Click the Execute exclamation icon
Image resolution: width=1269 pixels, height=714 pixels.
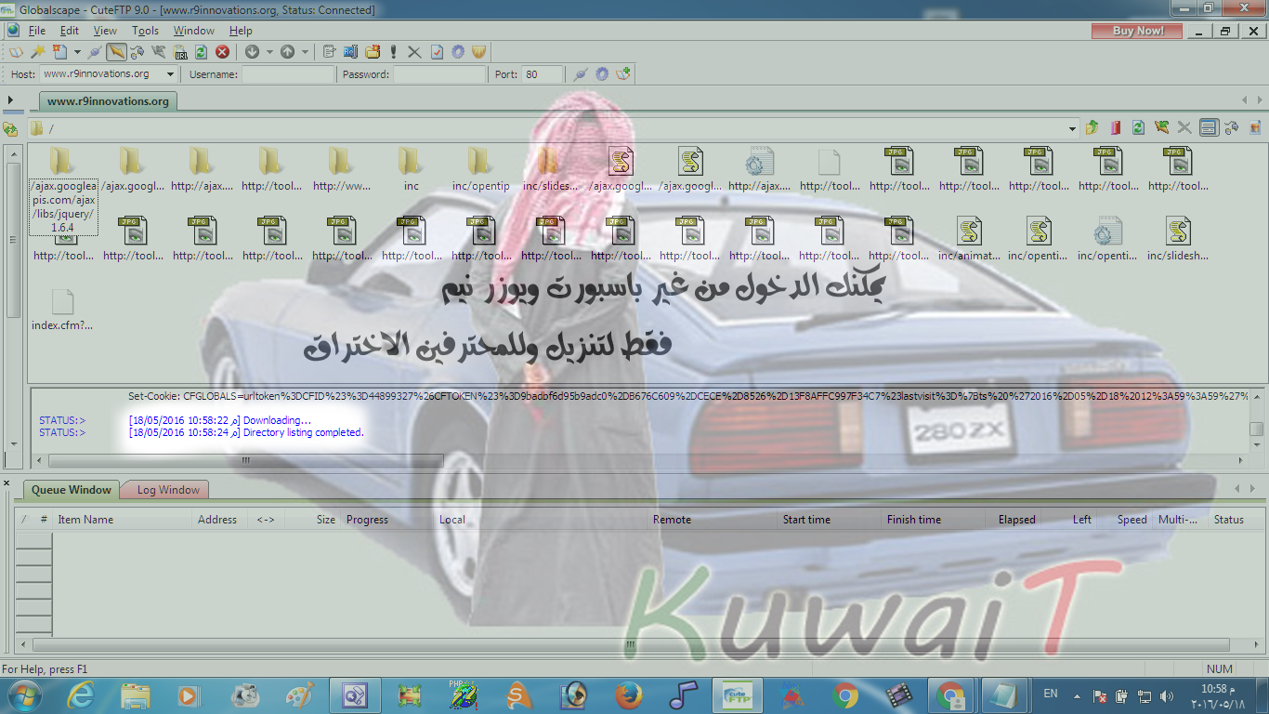click(394, 52)
